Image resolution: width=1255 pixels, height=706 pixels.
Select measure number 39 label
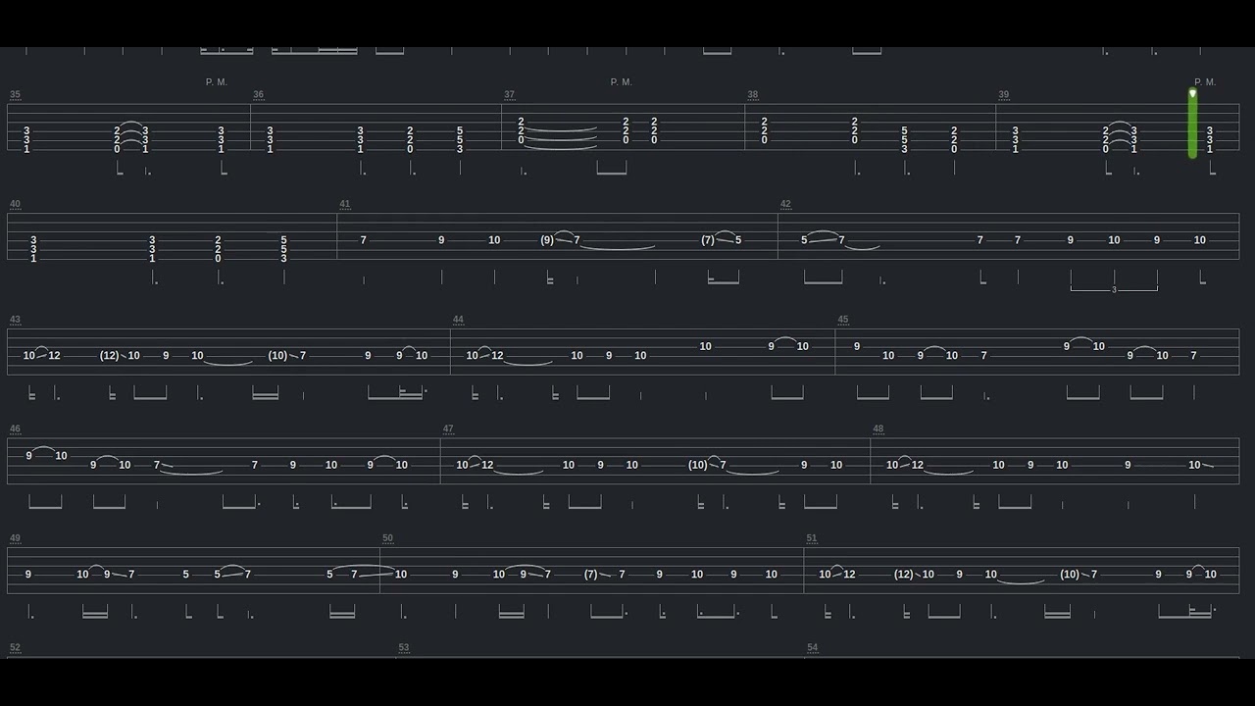(1004, 95)
